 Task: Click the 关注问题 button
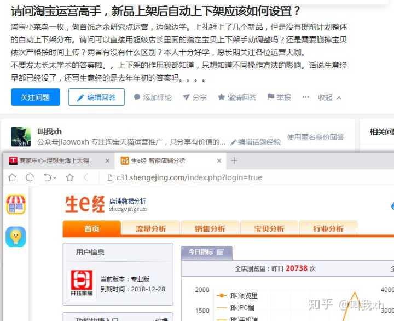[x=36, y=98]
